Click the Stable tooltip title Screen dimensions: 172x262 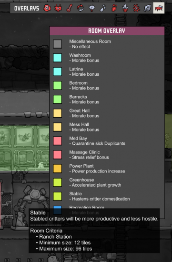[38, 213]
